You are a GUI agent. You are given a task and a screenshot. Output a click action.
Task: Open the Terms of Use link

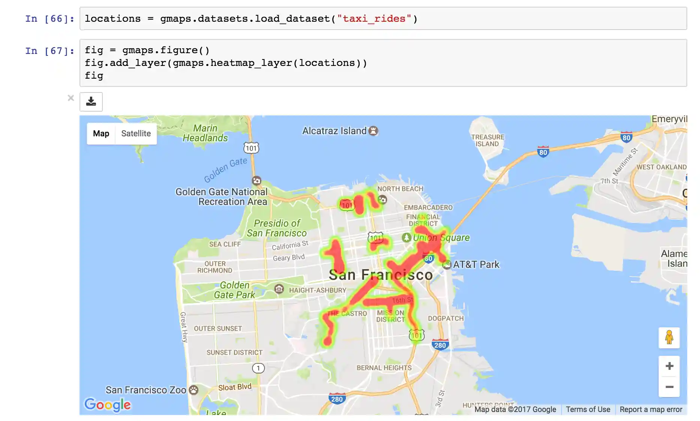(x=588, y=409)
